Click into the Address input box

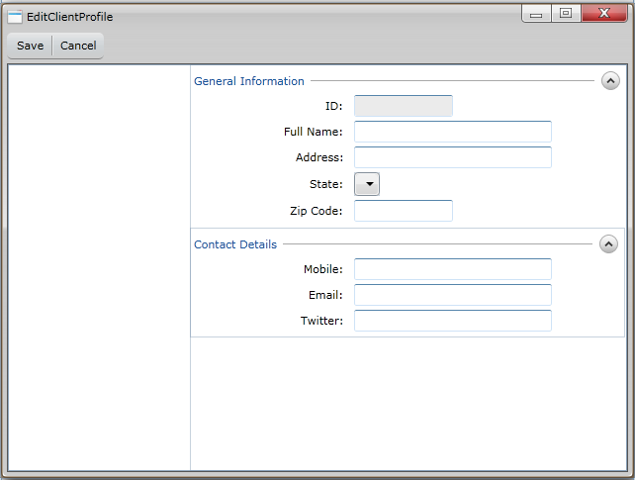pos(452,157)
